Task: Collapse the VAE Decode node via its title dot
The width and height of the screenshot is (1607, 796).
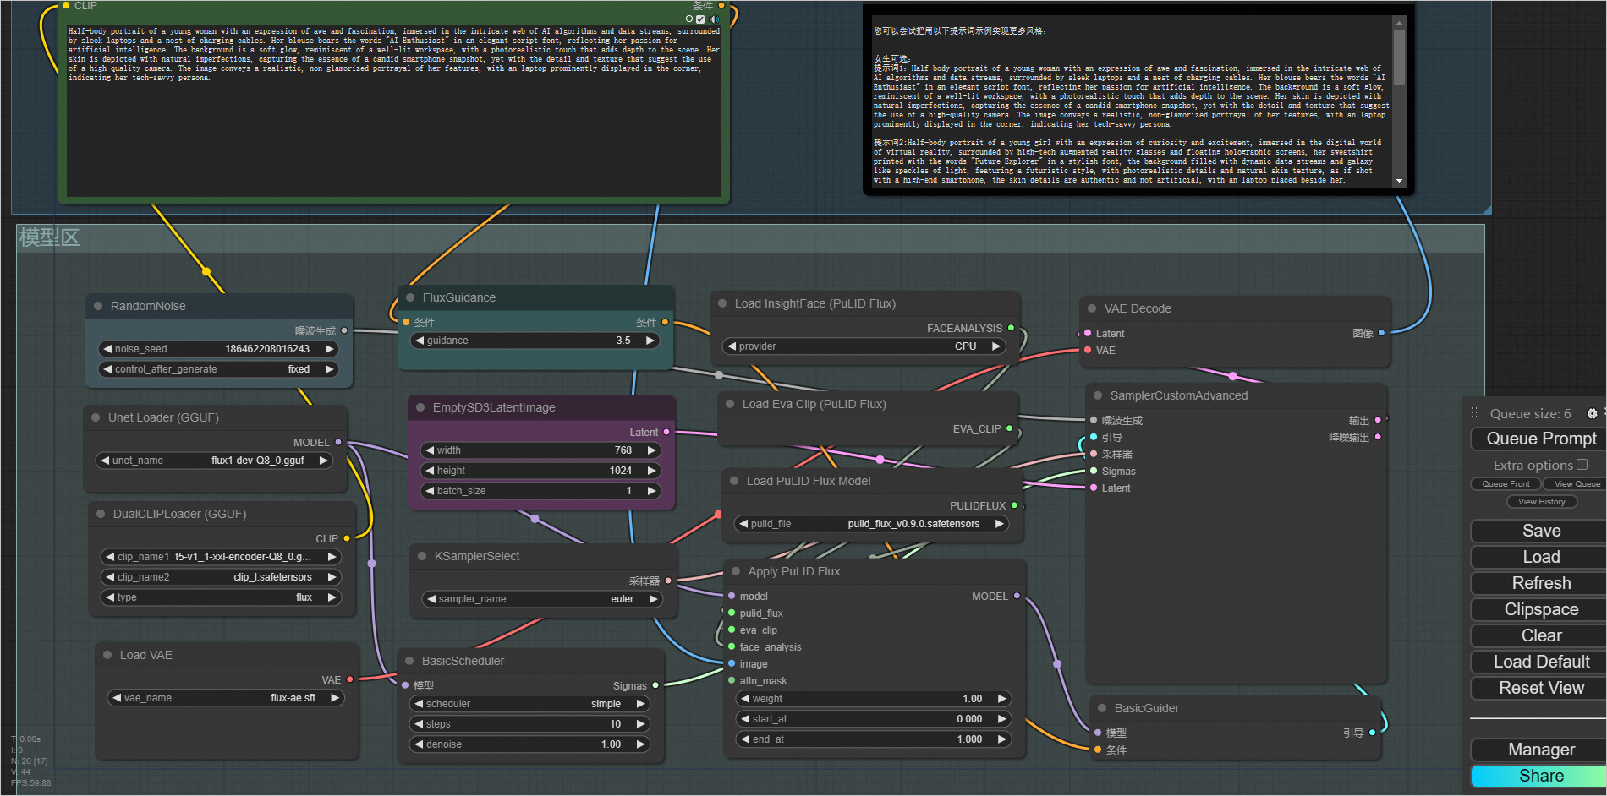Action: point(1092,308)
